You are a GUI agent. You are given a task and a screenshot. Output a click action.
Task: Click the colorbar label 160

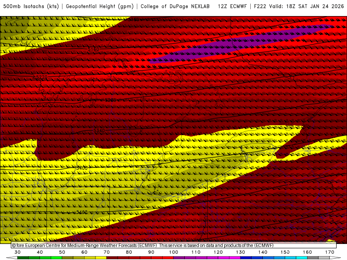[x=308, y=252]
